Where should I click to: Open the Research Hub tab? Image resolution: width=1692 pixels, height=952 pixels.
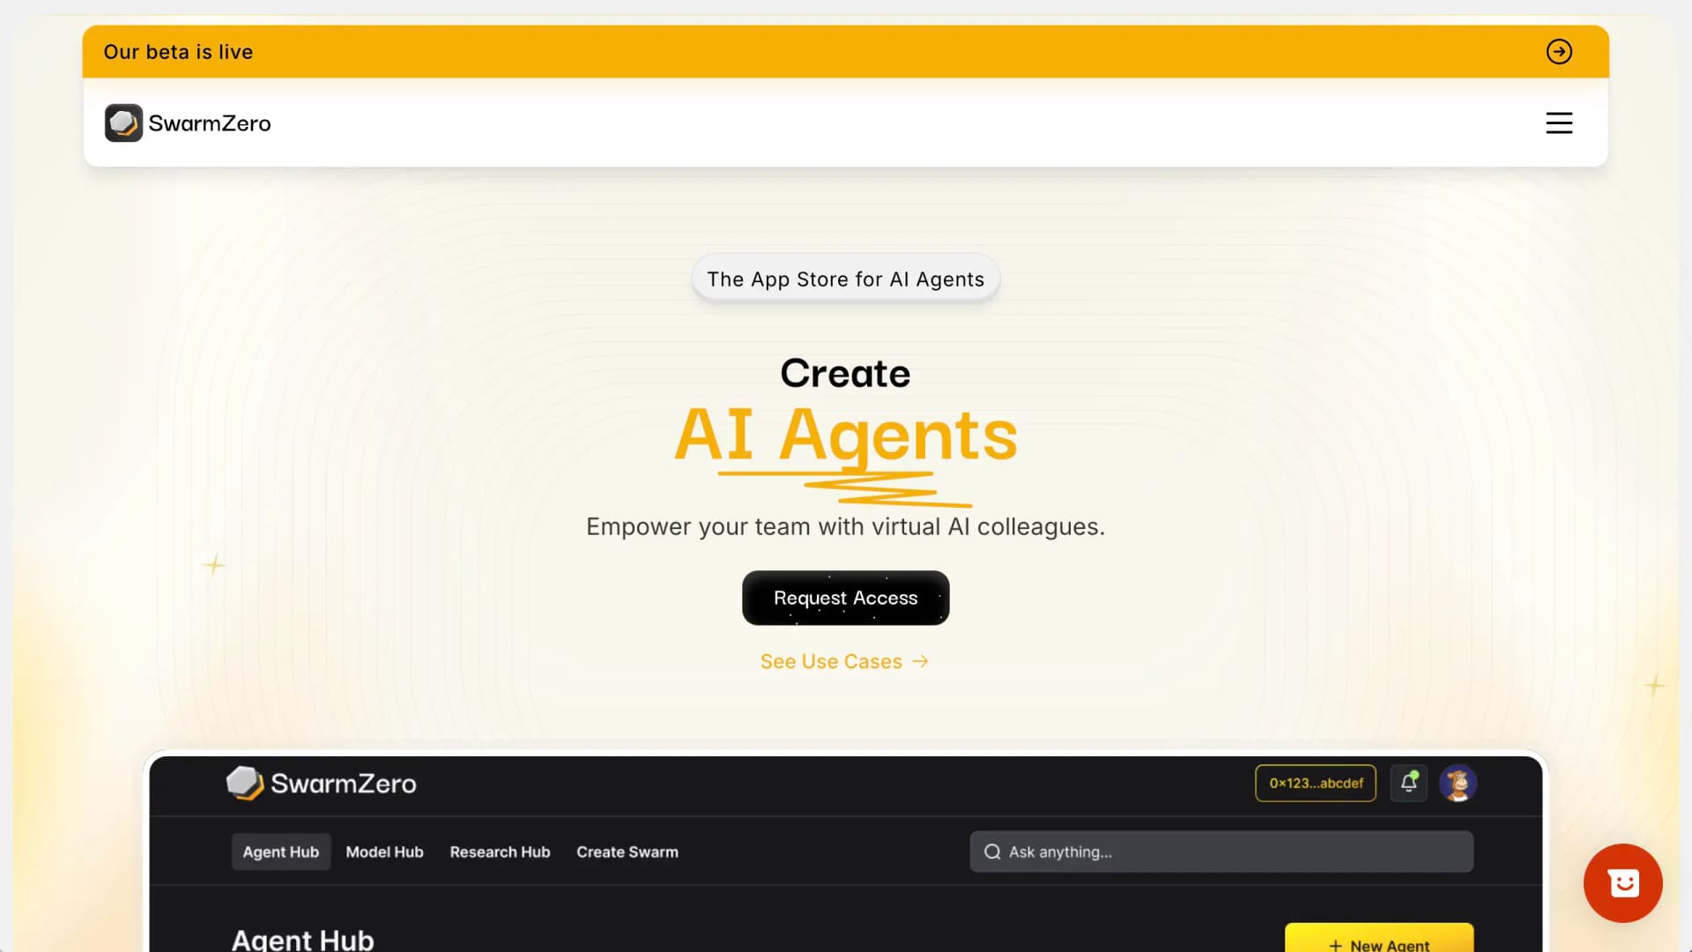point(500,852)
